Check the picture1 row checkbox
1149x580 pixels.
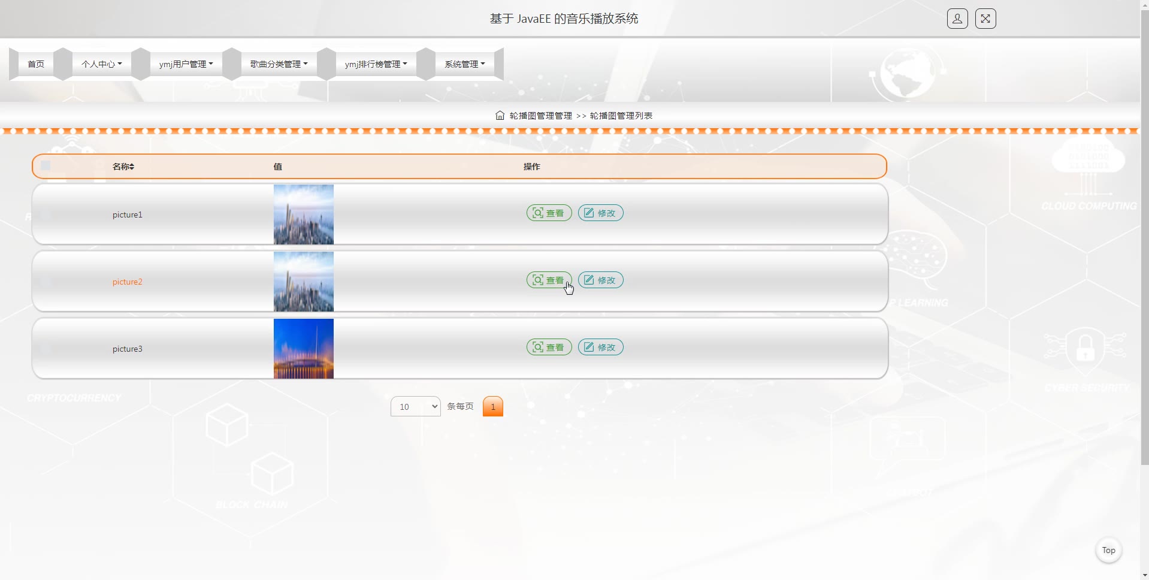[x=46, y=214]
